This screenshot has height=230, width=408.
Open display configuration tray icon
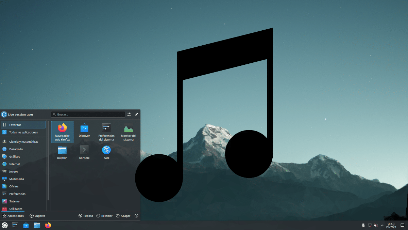click(370, 225)
